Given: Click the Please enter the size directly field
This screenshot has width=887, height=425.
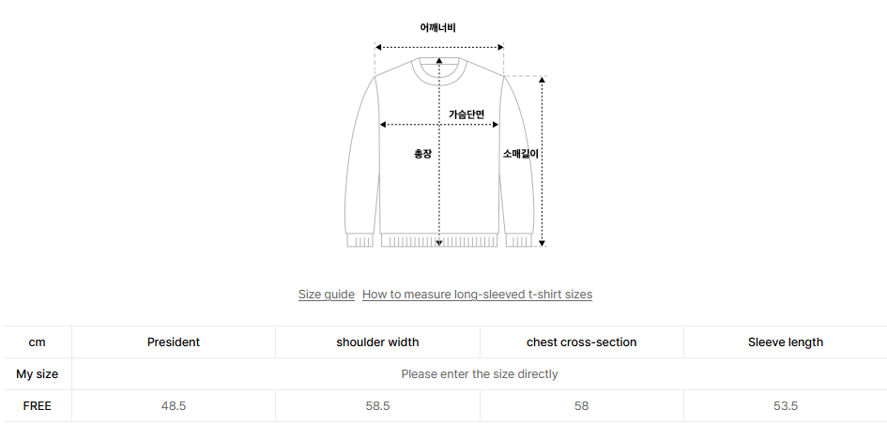Looking at the screenshot, I should (480, 374).
